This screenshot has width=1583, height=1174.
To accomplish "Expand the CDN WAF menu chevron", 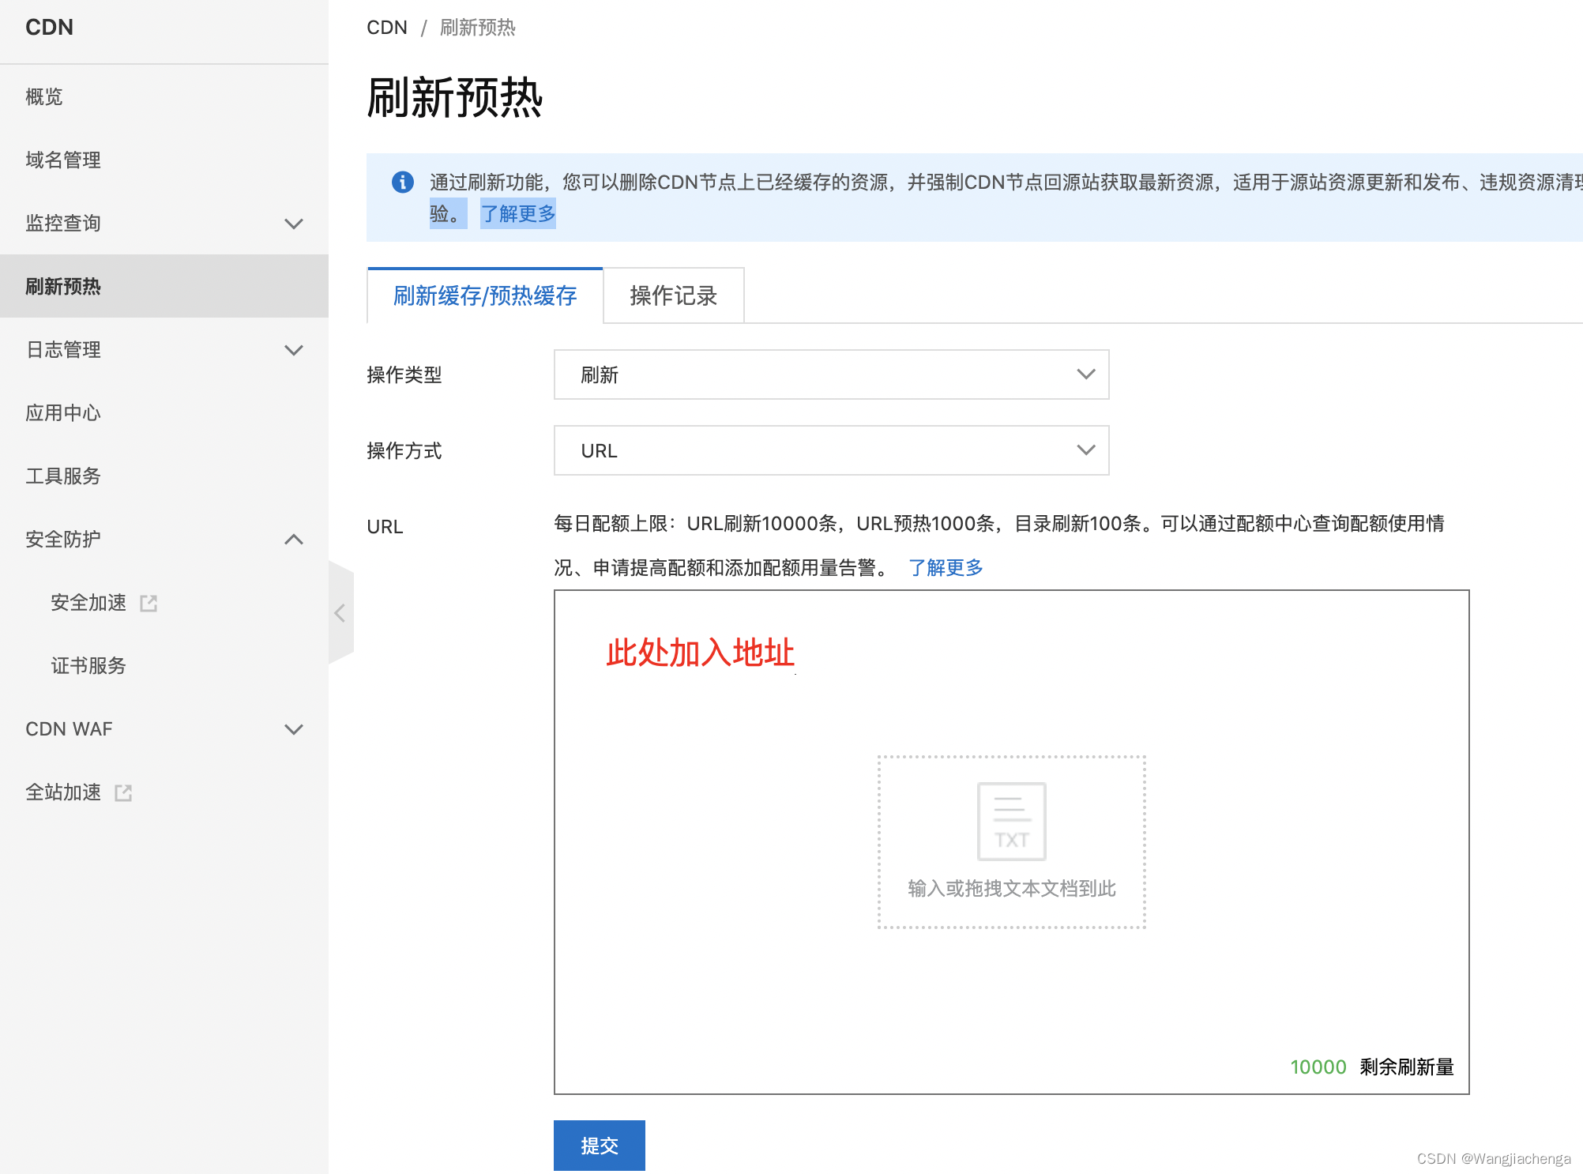I will pos(294,729).
